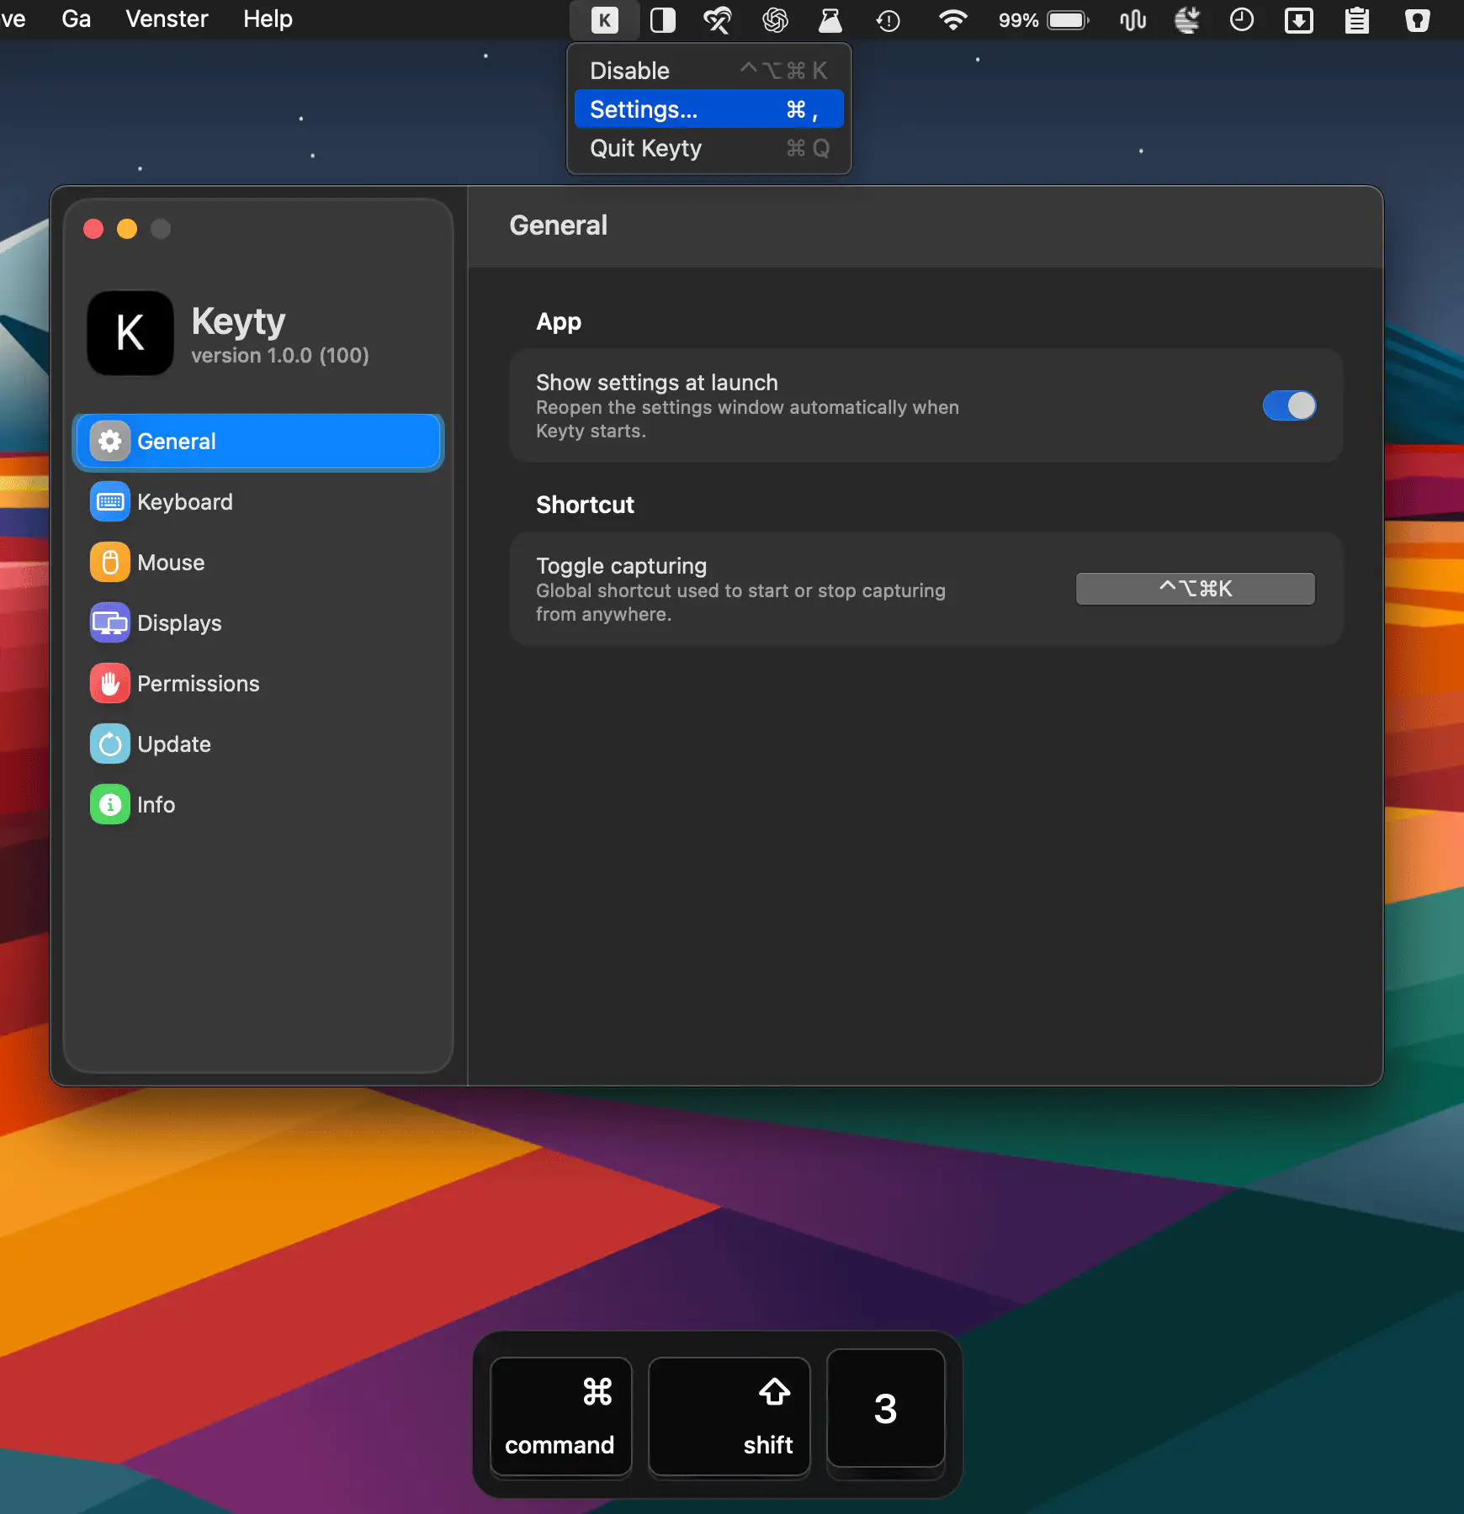Screen dimensions: 1464x1514
Task: Click the purple displays icon in the sidebar
Action: coord(110,623)
